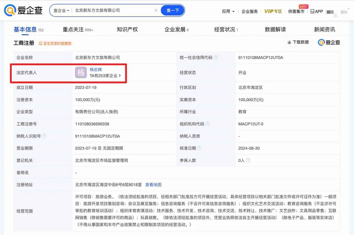Click the company name 北京新东方文旅有限公司 in the table
The height and width of the screenshot is (235, 354).
pos(98,57)
